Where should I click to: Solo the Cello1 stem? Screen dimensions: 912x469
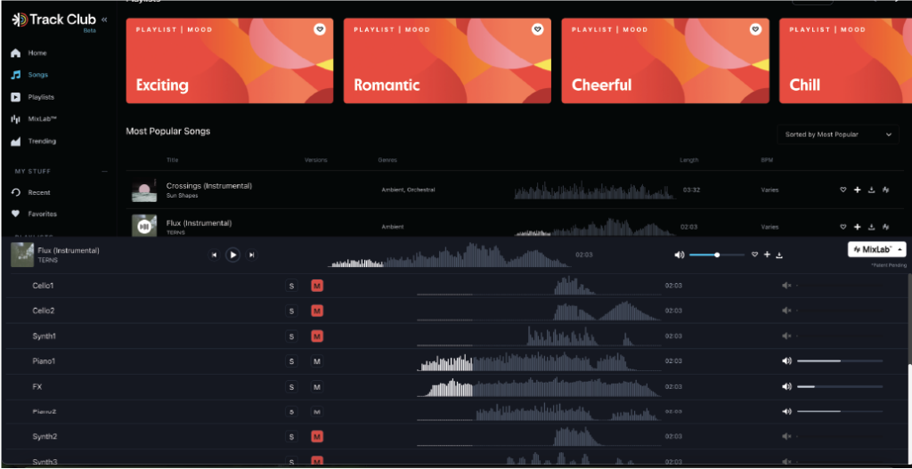pyautogui.click(x=291, y=286)
